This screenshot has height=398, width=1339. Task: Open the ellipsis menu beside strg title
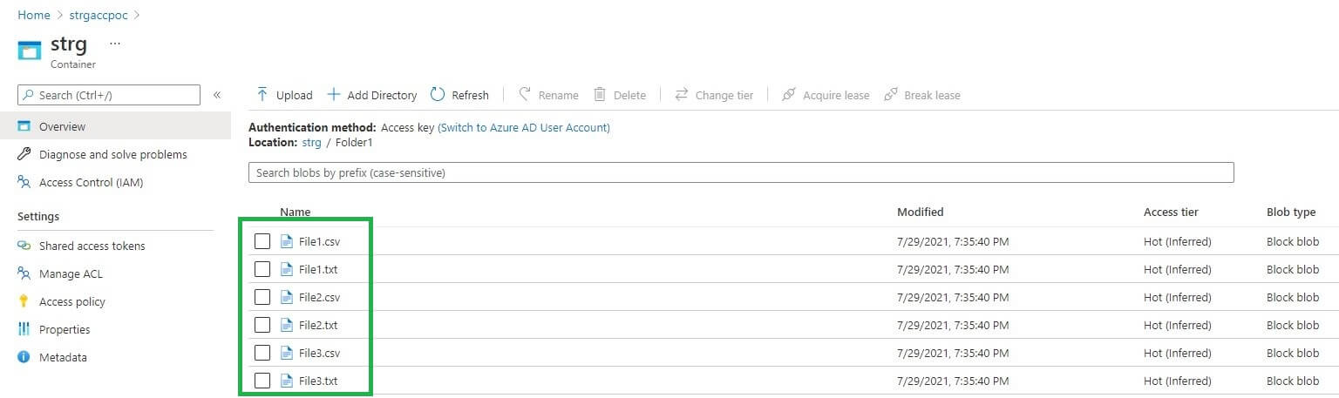point(115,44)
